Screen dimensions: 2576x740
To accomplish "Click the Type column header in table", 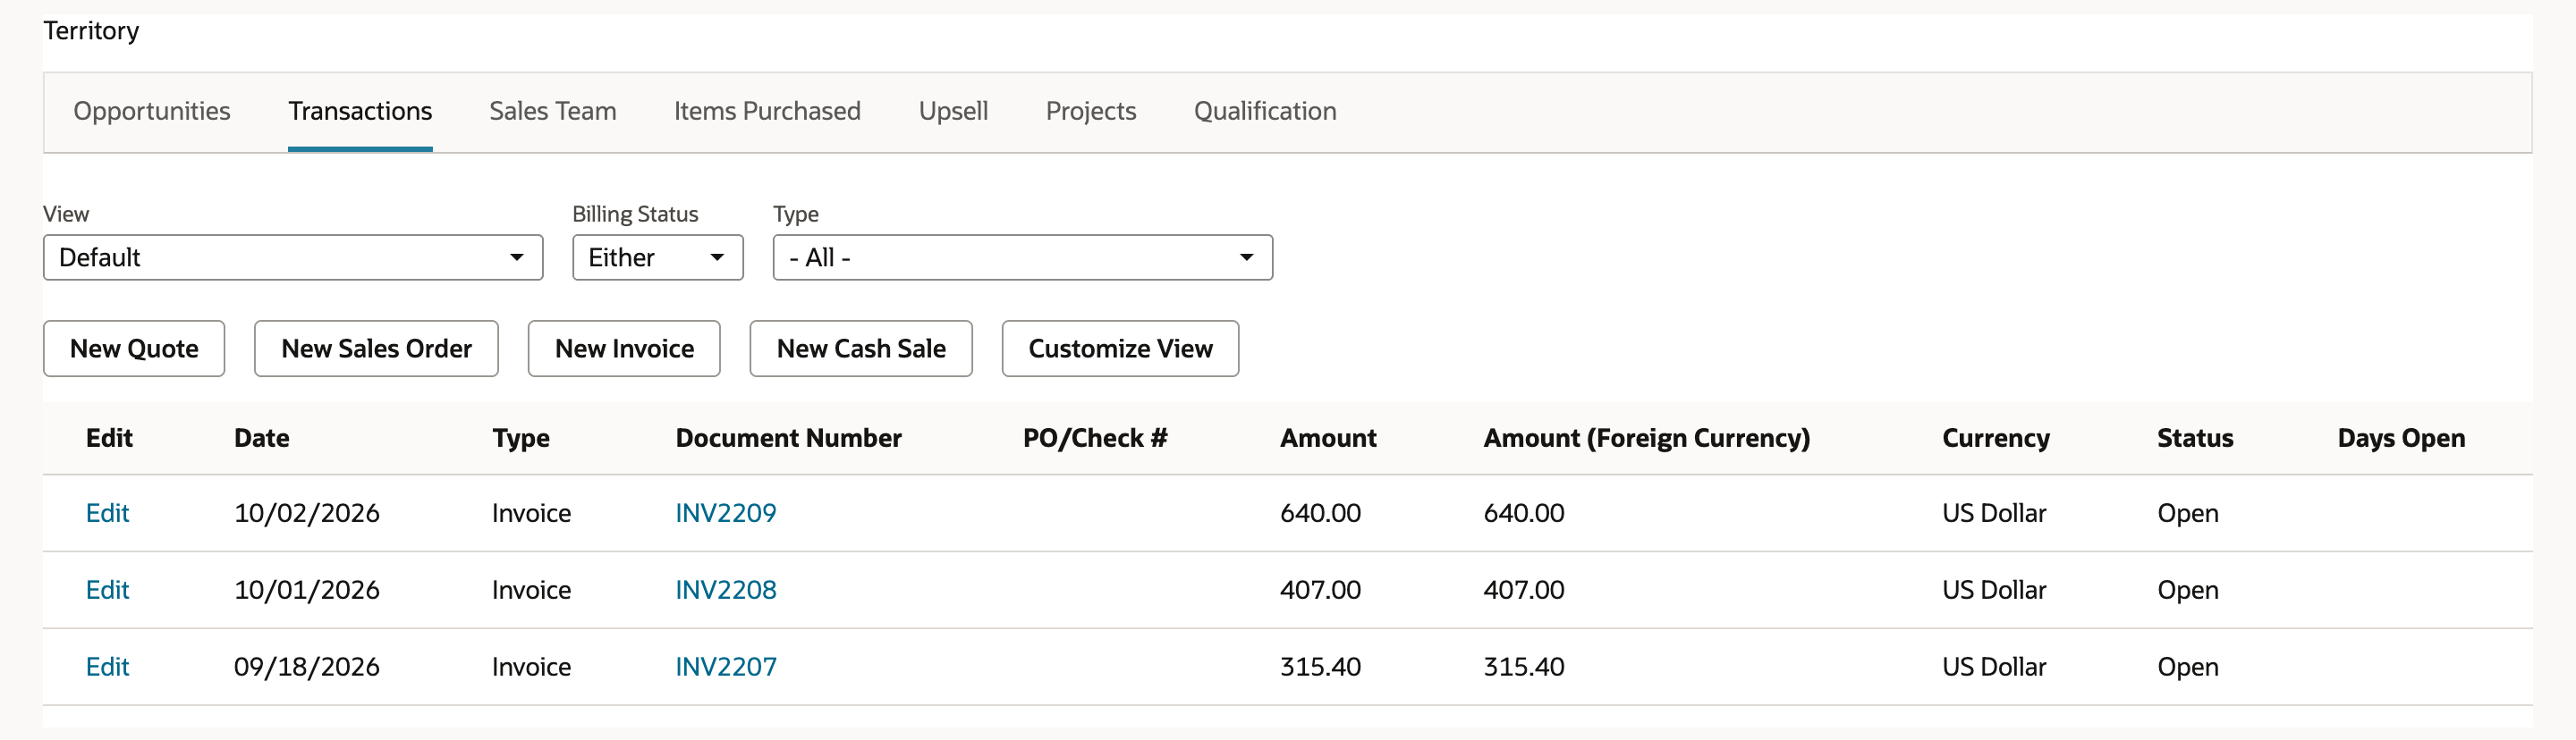I will [x=521, y=439].
